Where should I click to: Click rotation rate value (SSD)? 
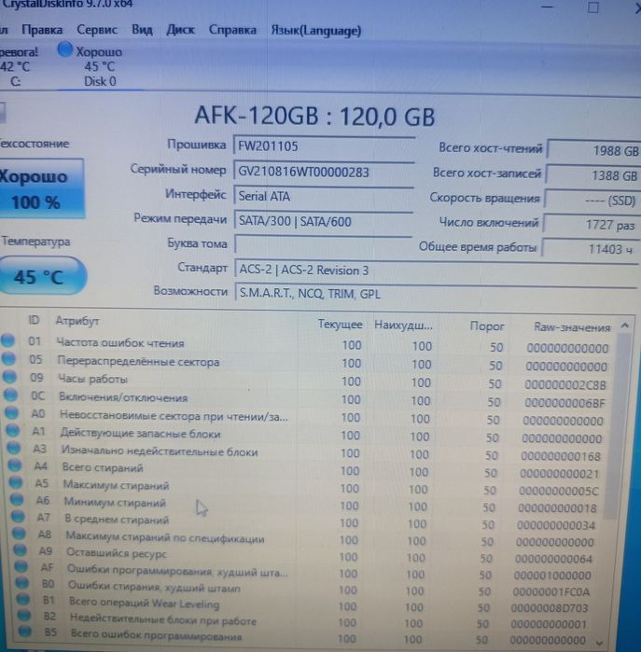coord(592,201)
